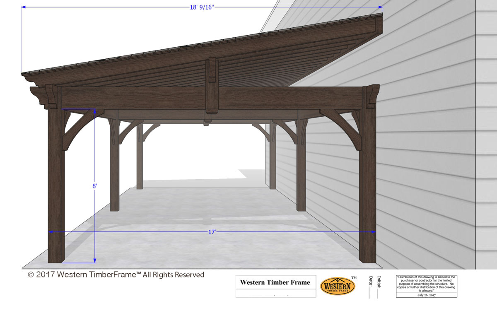Click the Date: field in title block
Viewport: 497px width, 313px height.
click(x=371, y=287)
